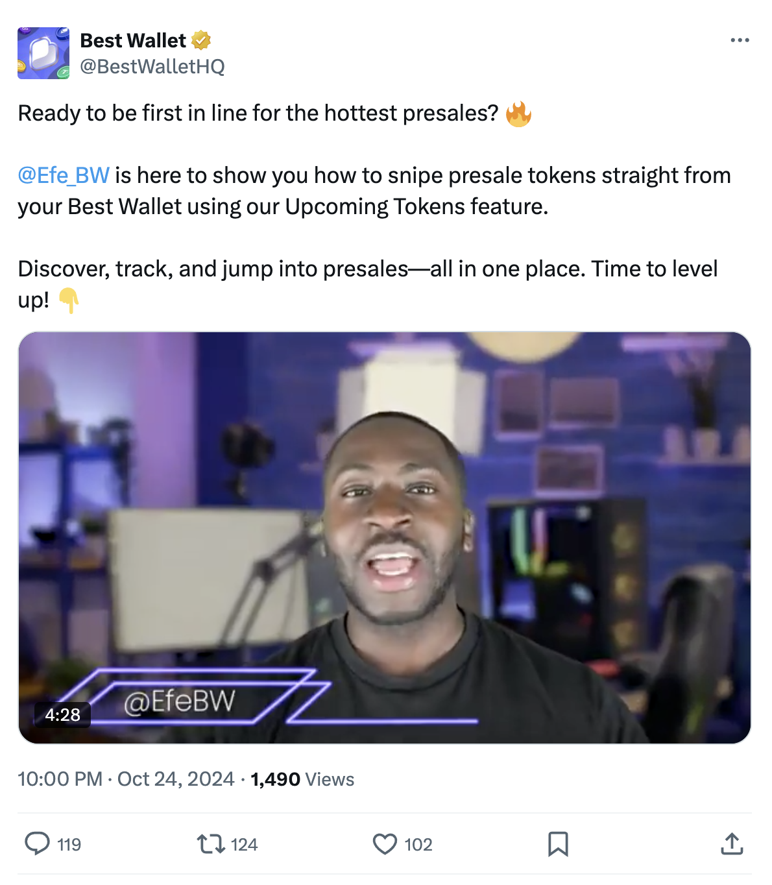This screenshot has width=772, height=885.
Task: Click the 102 likes count
Action: pyautogui.click(x=418, y=844)
